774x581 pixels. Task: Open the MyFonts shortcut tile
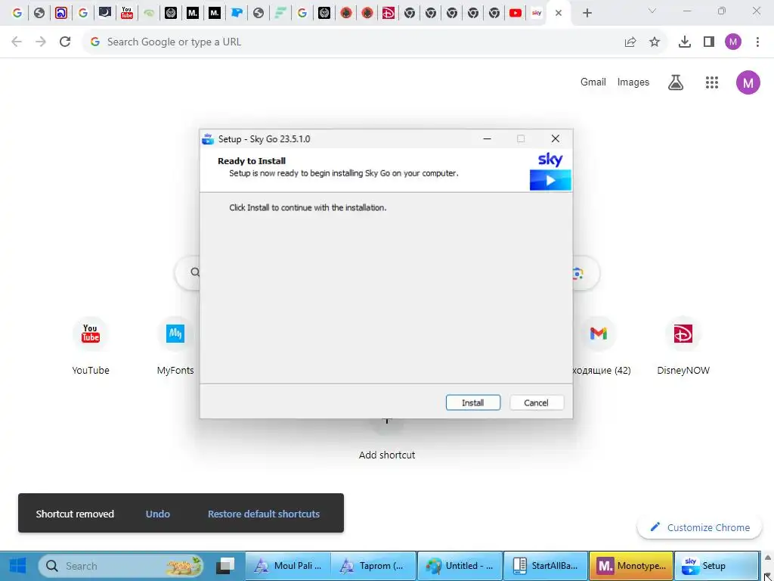(175, 346)
